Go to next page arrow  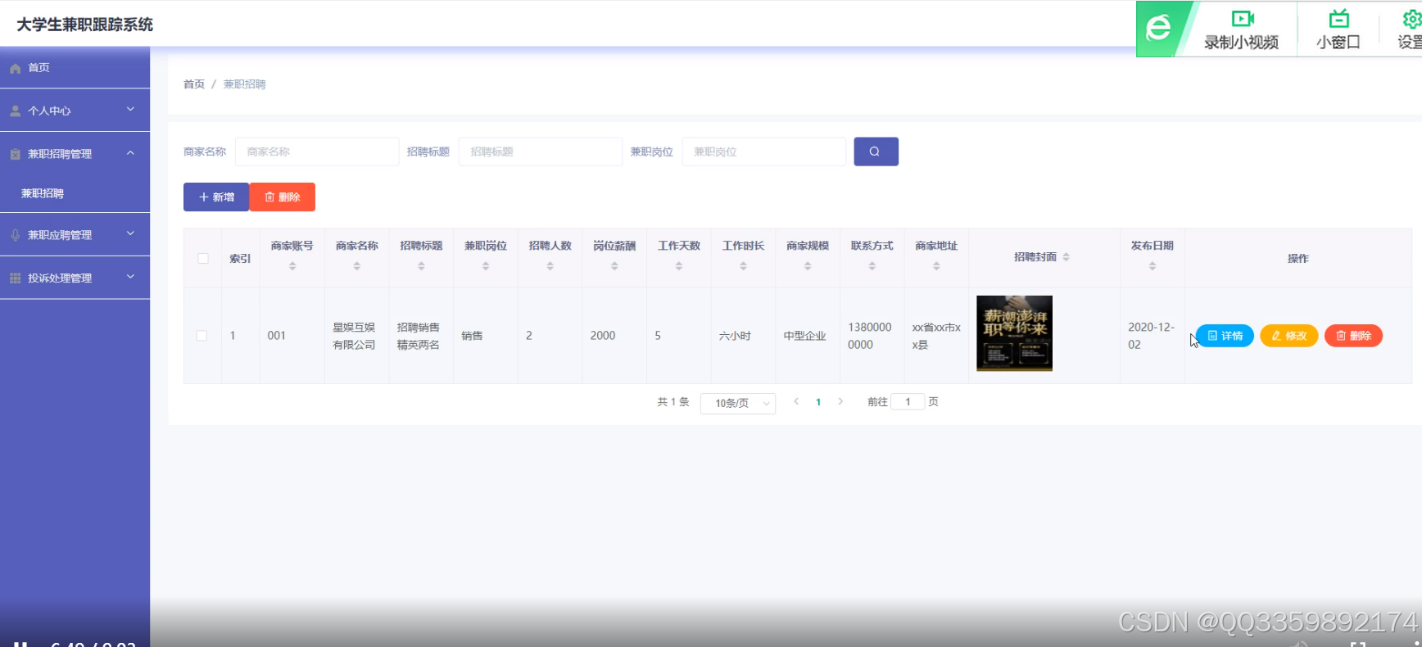click(840, 401)
